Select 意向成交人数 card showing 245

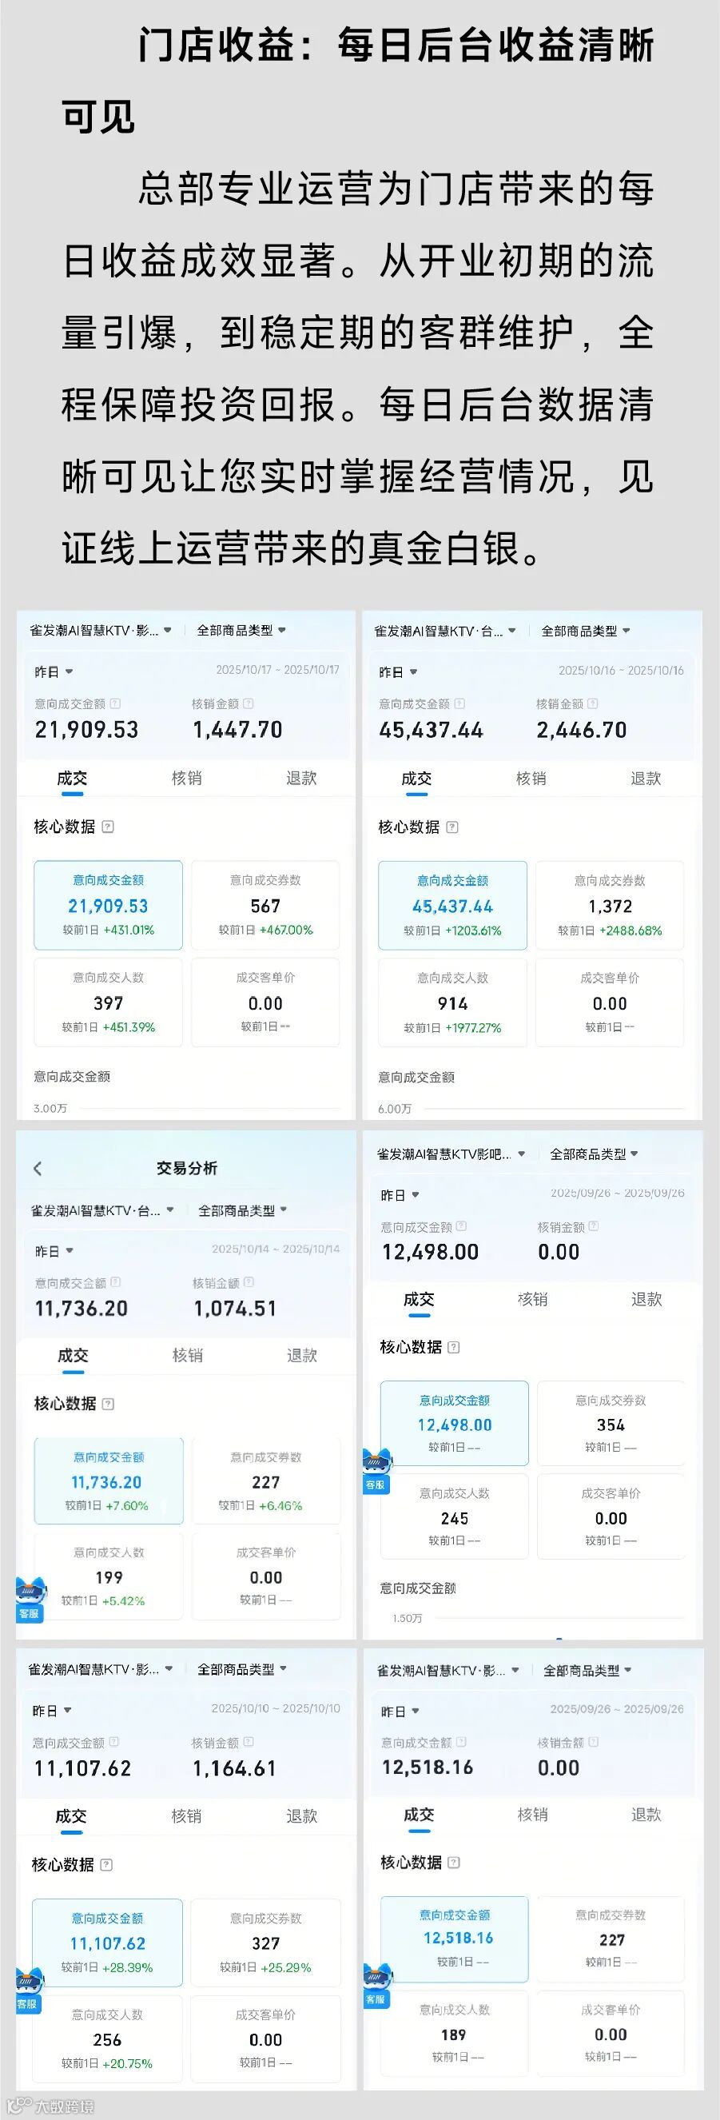pos(454,1516)
